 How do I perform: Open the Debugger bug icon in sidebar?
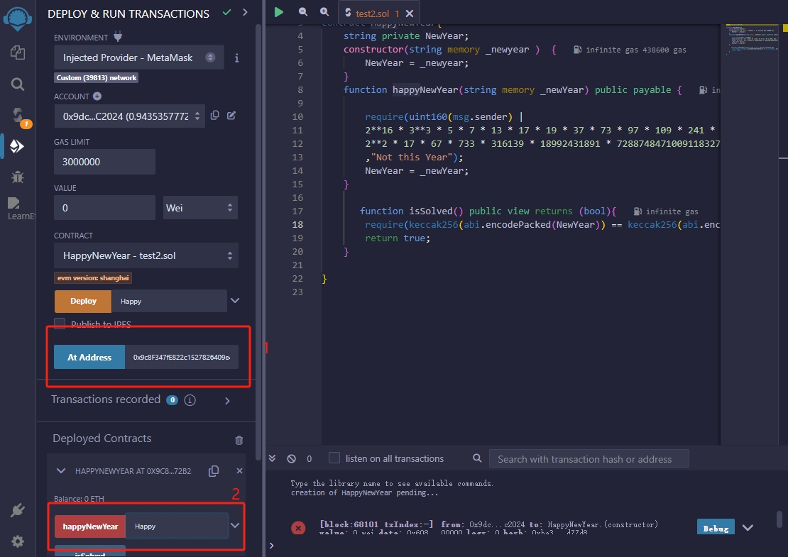18,177
